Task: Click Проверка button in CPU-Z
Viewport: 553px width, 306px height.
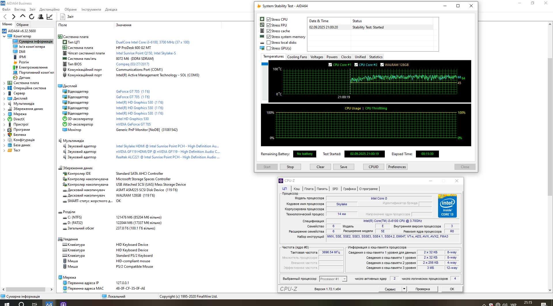Action: 423,289
